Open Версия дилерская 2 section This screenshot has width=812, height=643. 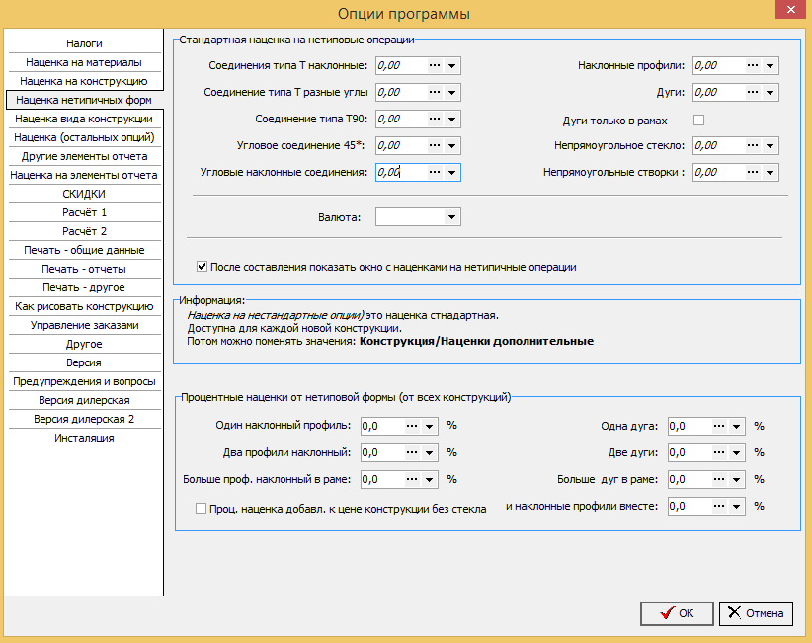[84, 420]
